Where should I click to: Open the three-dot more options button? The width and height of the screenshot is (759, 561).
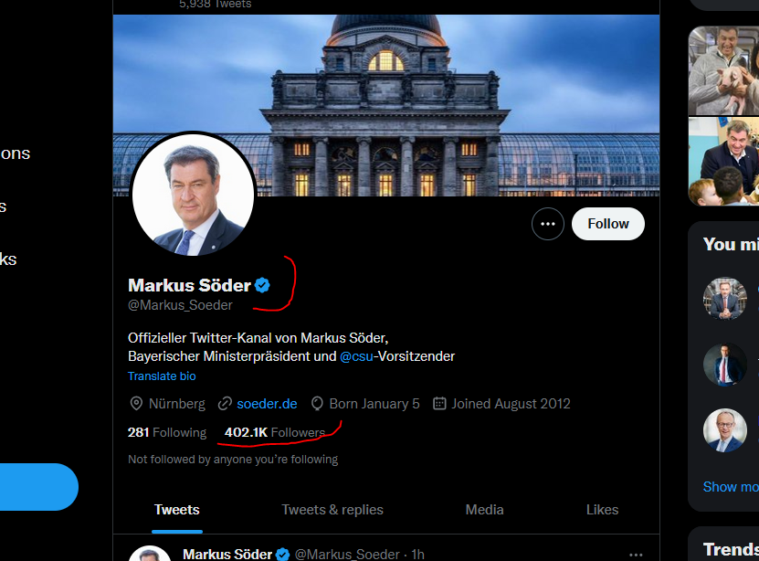click(x=548, y=224)
